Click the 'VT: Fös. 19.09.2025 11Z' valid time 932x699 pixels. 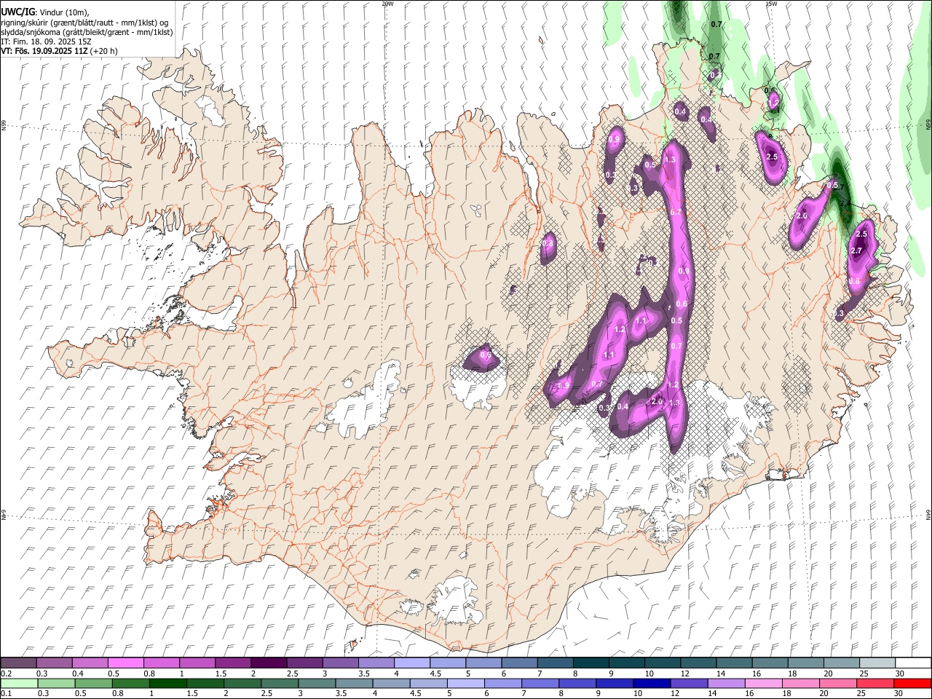click(x=44, y=51)
